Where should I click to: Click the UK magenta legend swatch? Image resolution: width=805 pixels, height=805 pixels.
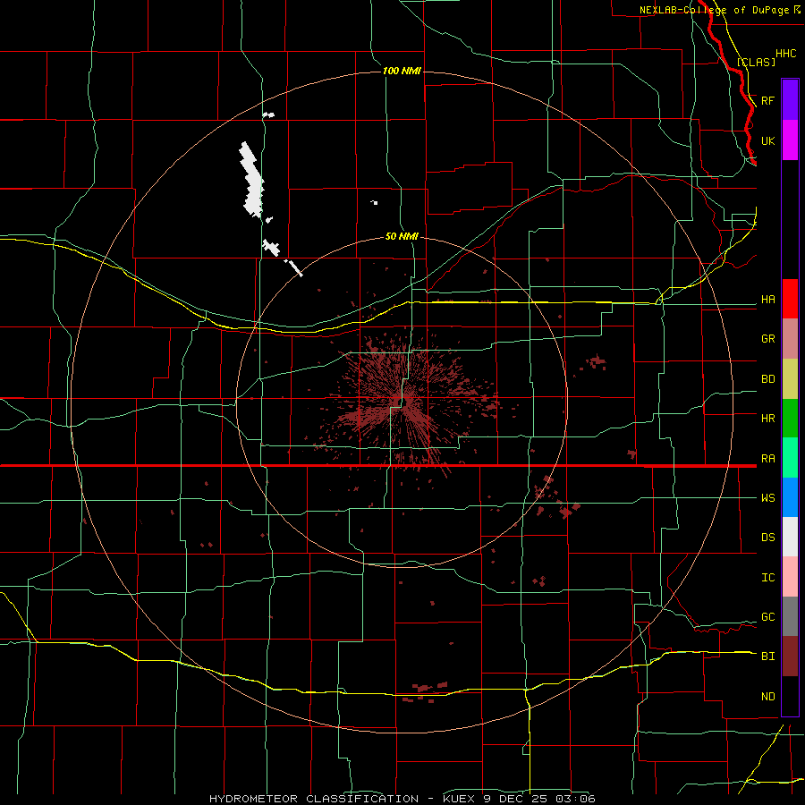790,140
